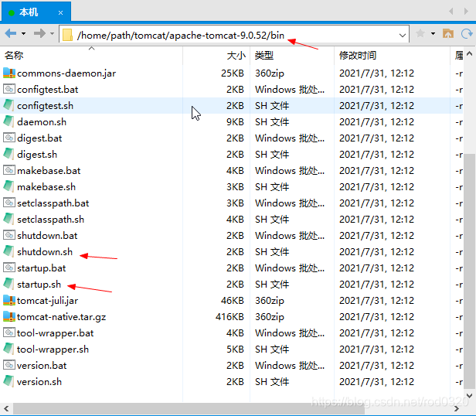This screenshot has height=416, width=476.
Task: Expand the address path dropdown
Action: click(403, 36)
